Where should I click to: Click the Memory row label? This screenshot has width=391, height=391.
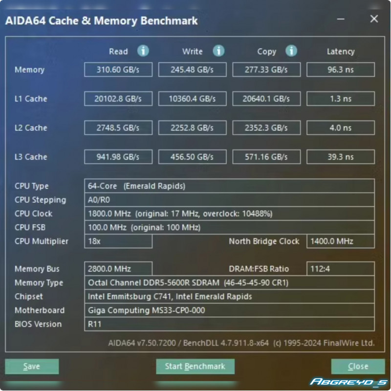tap(29, 70)
